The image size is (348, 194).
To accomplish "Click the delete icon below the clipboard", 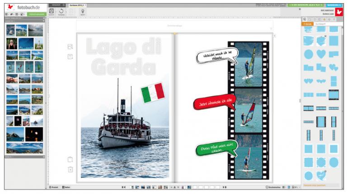I will 70,170.
